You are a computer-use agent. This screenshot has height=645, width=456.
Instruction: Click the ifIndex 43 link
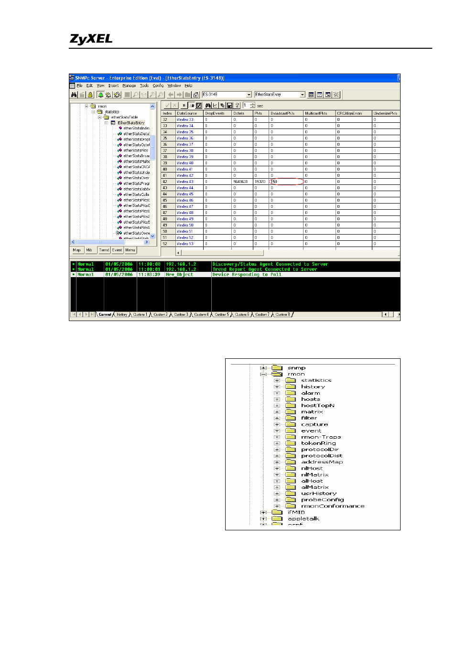pyautogui.click(x=185, y=182)
